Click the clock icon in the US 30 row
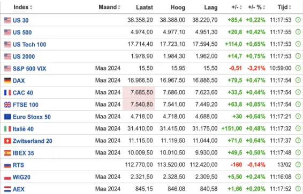Screen dimensions: 303x194 298,20
